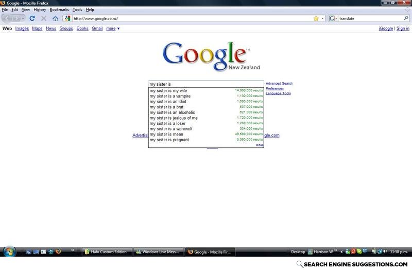Image resolution: width=412 pixels, height=270 pixels.
Task: Open the Edit menu
Action: coord(15,10)
